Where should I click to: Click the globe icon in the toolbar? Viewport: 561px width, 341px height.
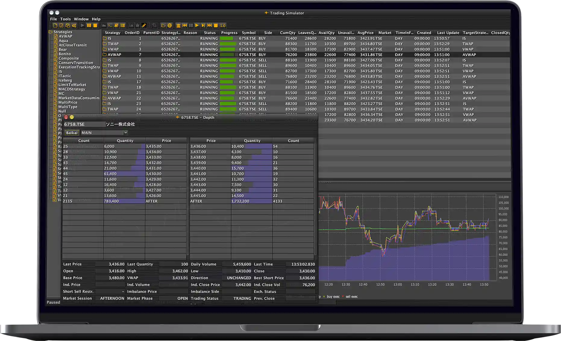click(x=170, y=25)
